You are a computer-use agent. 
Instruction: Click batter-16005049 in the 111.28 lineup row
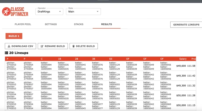pos(166,95)
